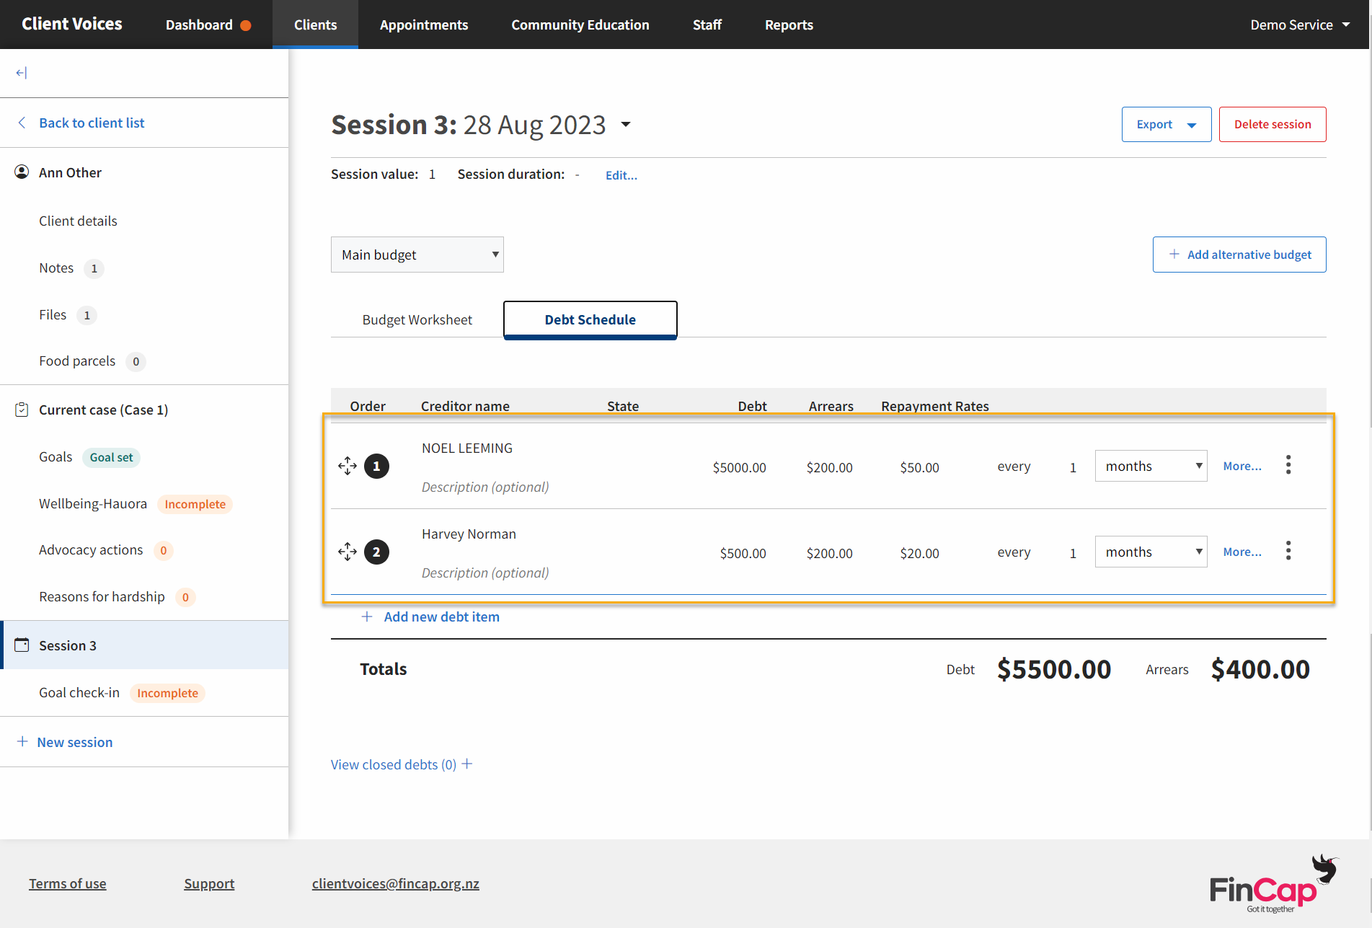Open the Main budget selector
Screen dimensions: 1372x928
click(417, 255)
